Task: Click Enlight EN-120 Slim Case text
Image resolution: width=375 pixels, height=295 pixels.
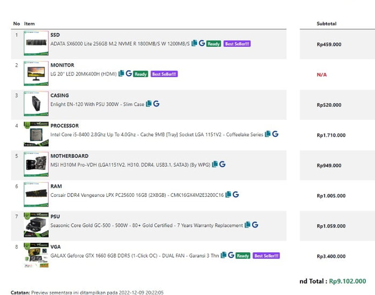Action: [x=97, y=105]
